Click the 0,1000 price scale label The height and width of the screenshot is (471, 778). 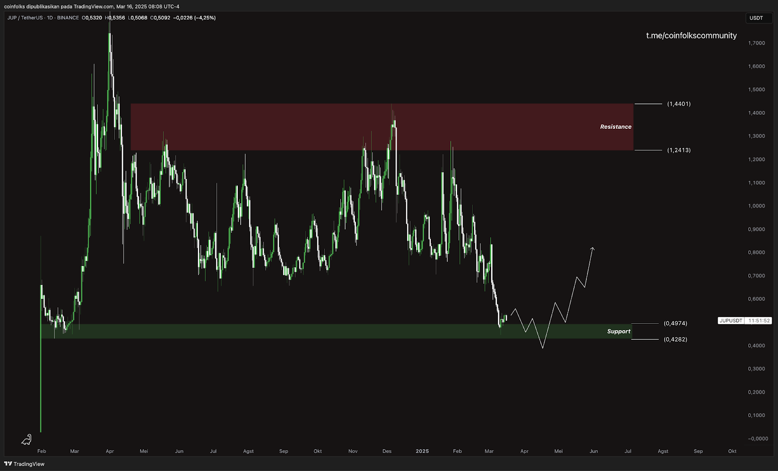pyautogui.click(x=757, y=416)
